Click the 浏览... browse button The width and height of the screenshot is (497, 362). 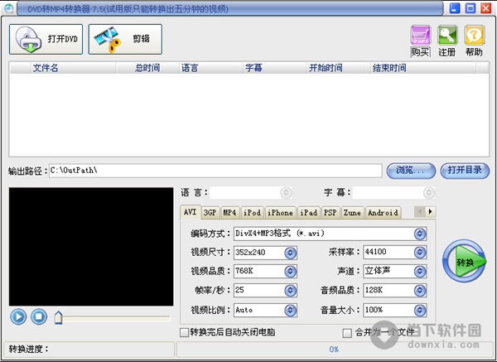pos(410,170)
